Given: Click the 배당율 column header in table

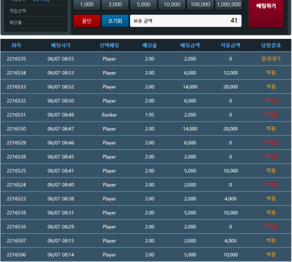Looking at the screenshot, I should pyautogui.click(x=149, y=45).
